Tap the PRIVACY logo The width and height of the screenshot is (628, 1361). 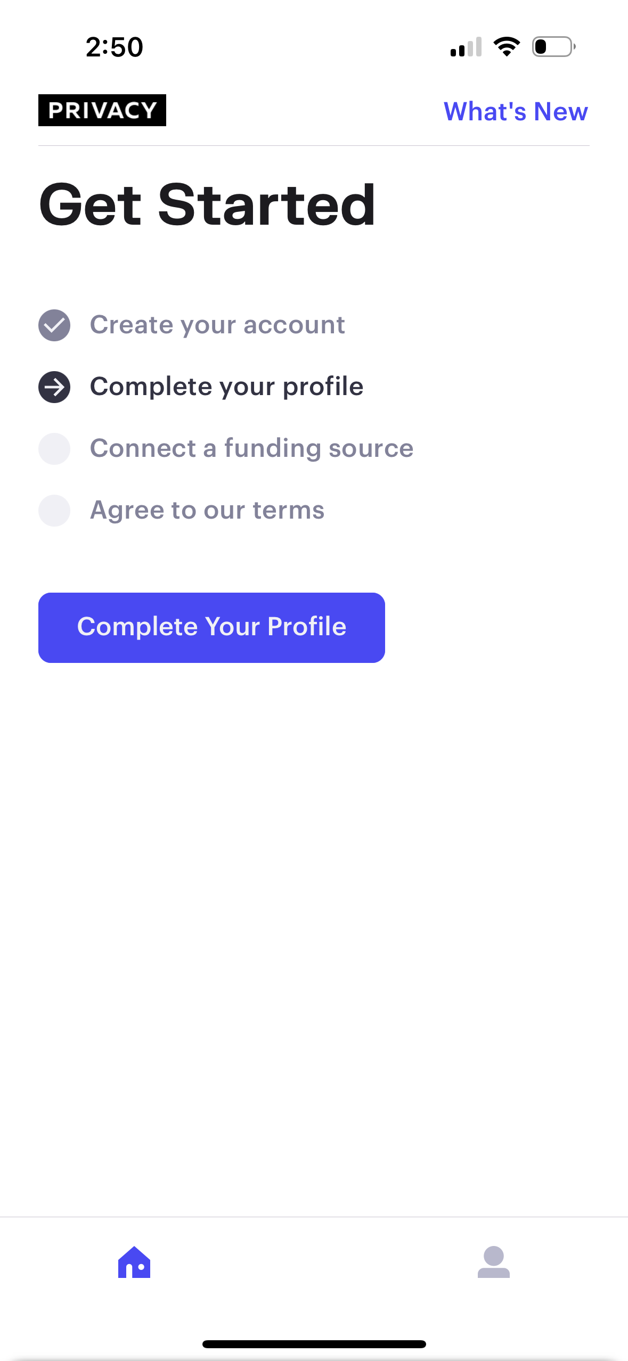[x=102, y=111]
